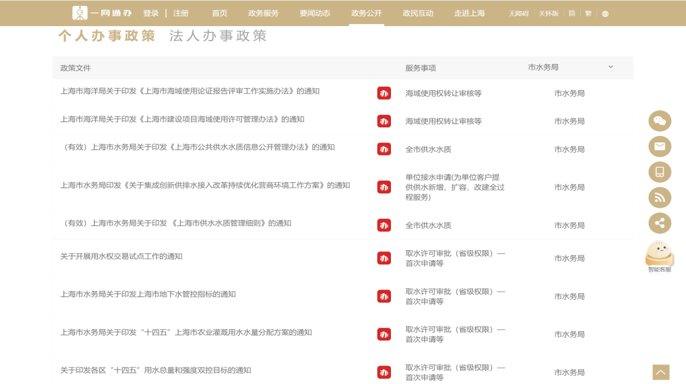Enable 关怀版 care mode

[x=550, y=14]
